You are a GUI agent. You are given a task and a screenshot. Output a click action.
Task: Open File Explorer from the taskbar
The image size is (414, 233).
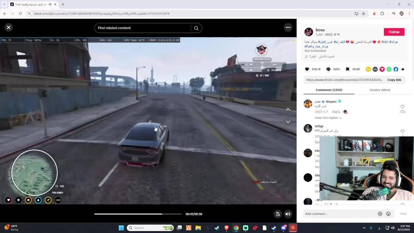[x=198, y=228]
